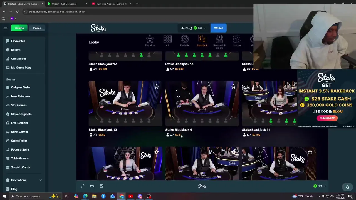Open live stats chart icon
Viewport: 356px width, 200px height.
tap(102, 186)
